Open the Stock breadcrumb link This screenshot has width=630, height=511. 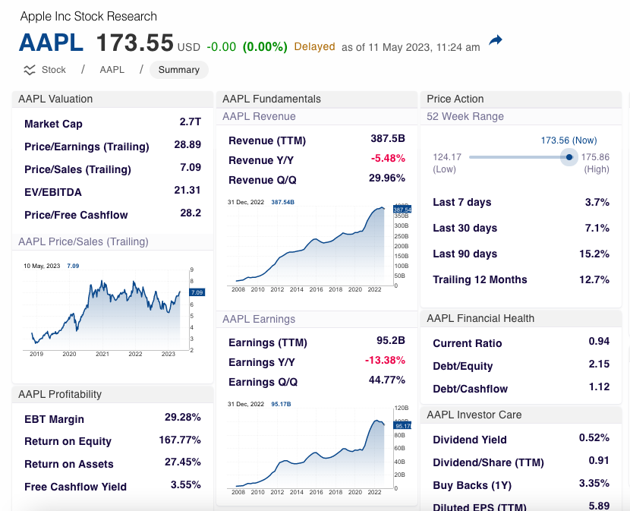53,70
